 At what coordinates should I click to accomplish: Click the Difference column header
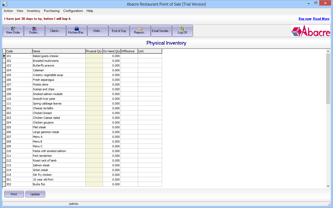tap(129, 51)
